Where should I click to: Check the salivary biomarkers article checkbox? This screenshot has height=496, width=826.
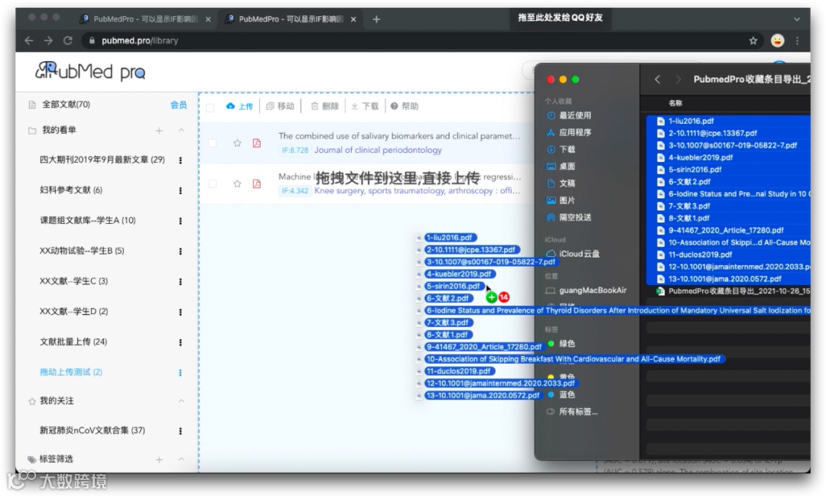point(213,143)
